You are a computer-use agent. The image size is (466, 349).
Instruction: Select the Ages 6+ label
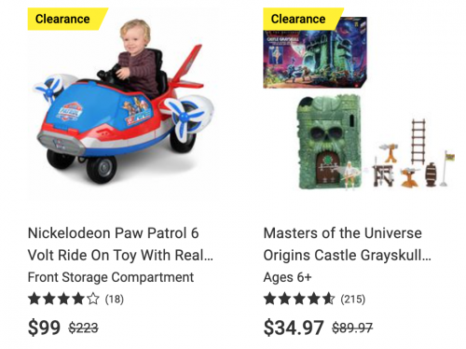coord(287,277)
